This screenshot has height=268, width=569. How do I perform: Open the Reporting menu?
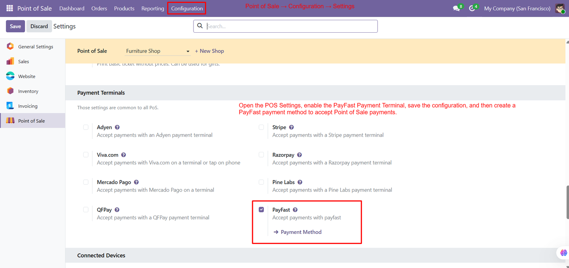tap(153, 9)
